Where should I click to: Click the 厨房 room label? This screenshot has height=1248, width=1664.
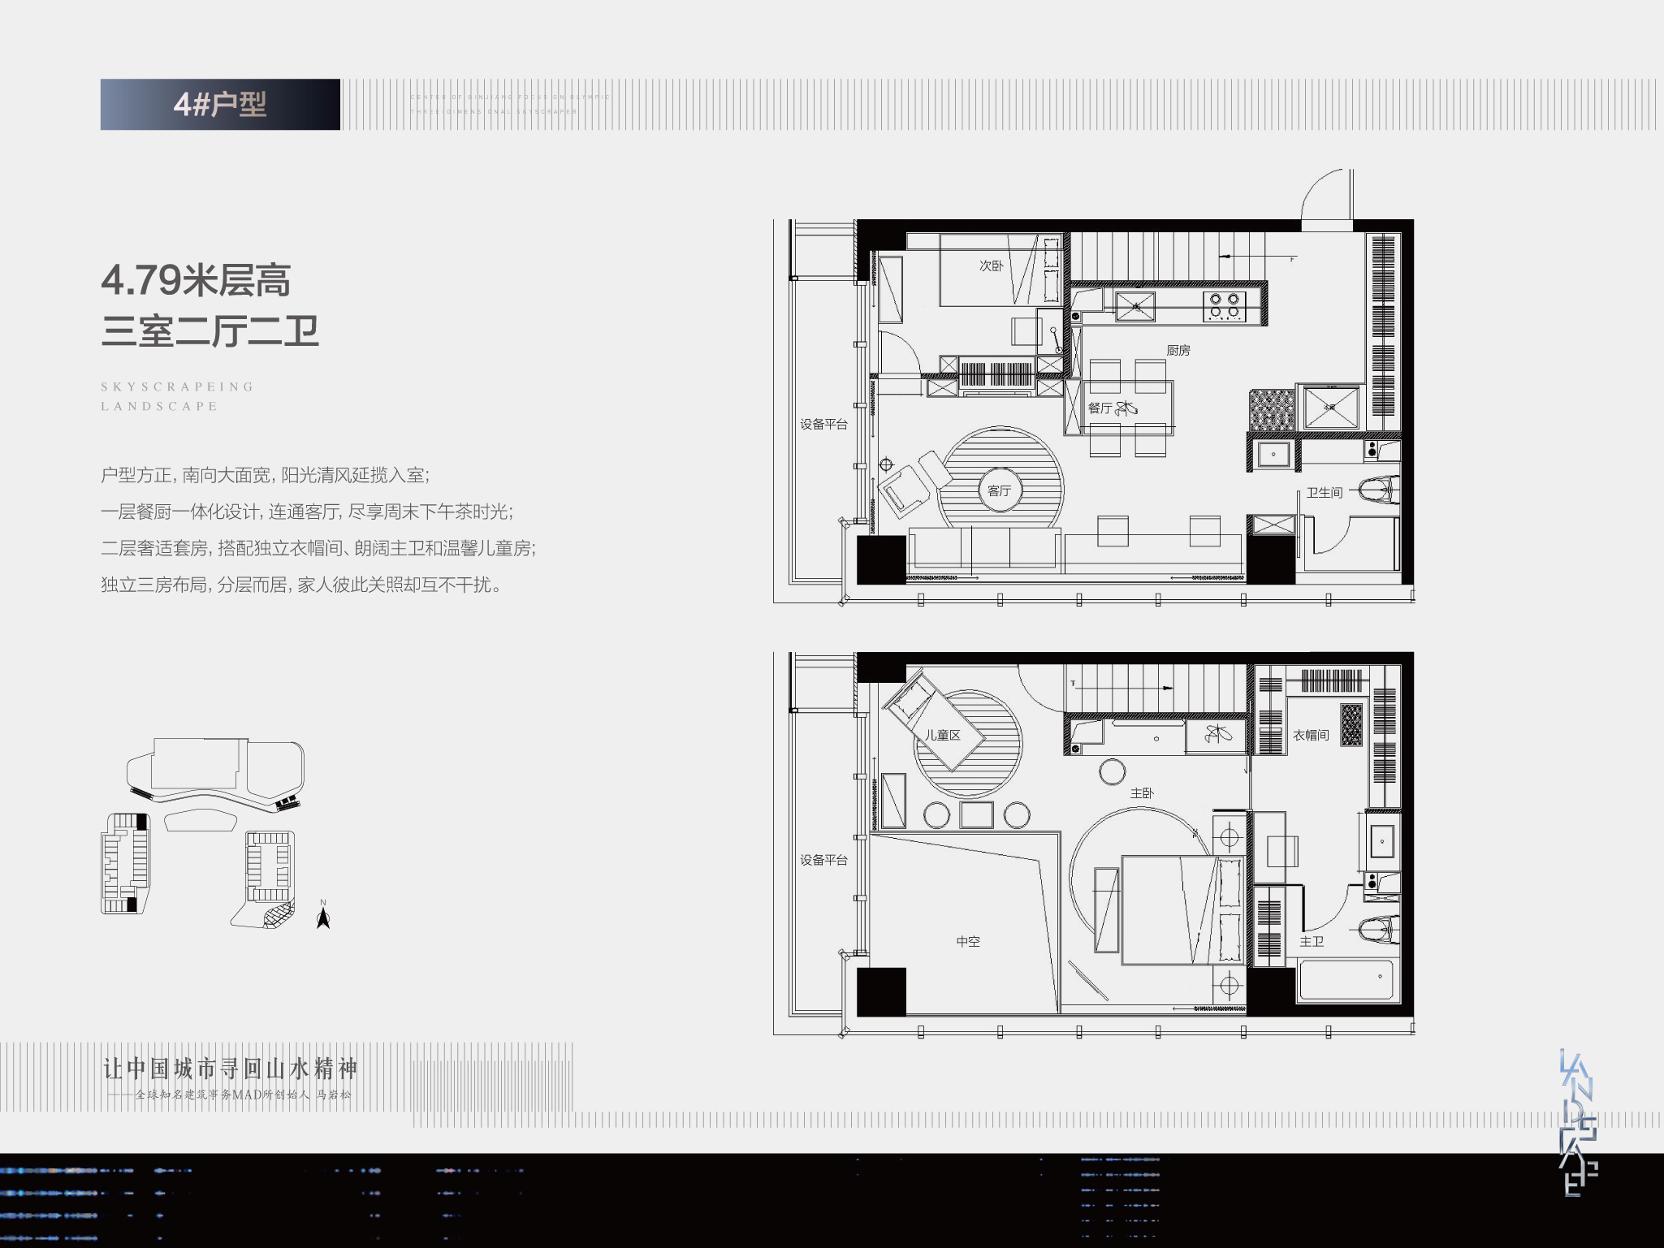click(x=1178, y=350)
